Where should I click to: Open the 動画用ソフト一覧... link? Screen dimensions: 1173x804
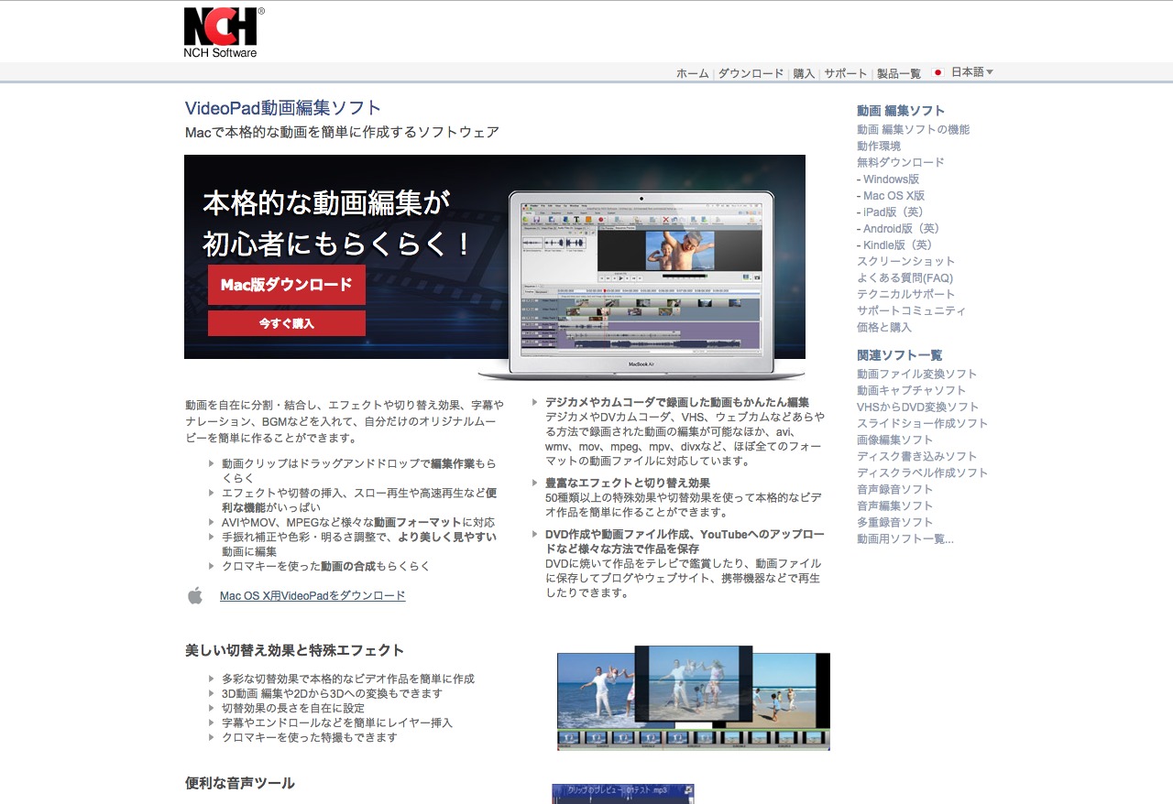(904, 539)
